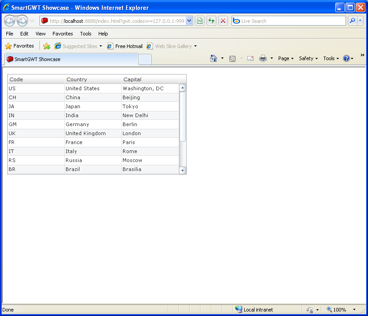Click the blue Help icon
The height and width of the screenshot is (316, 368).
pos(346,58)
